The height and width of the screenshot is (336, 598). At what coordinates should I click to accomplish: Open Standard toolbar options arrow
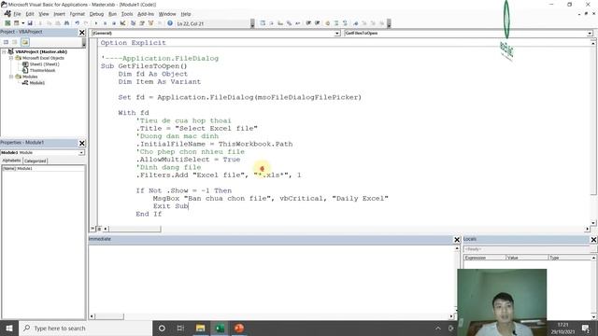[252, 23]
